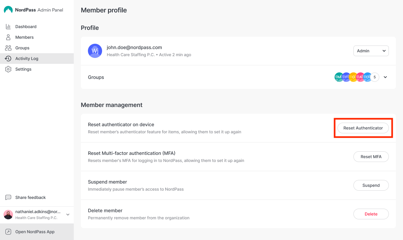Select Activity Log in sidebar
Image resolution: width=403 pixels, height=240 pixels.
point(27,59)
